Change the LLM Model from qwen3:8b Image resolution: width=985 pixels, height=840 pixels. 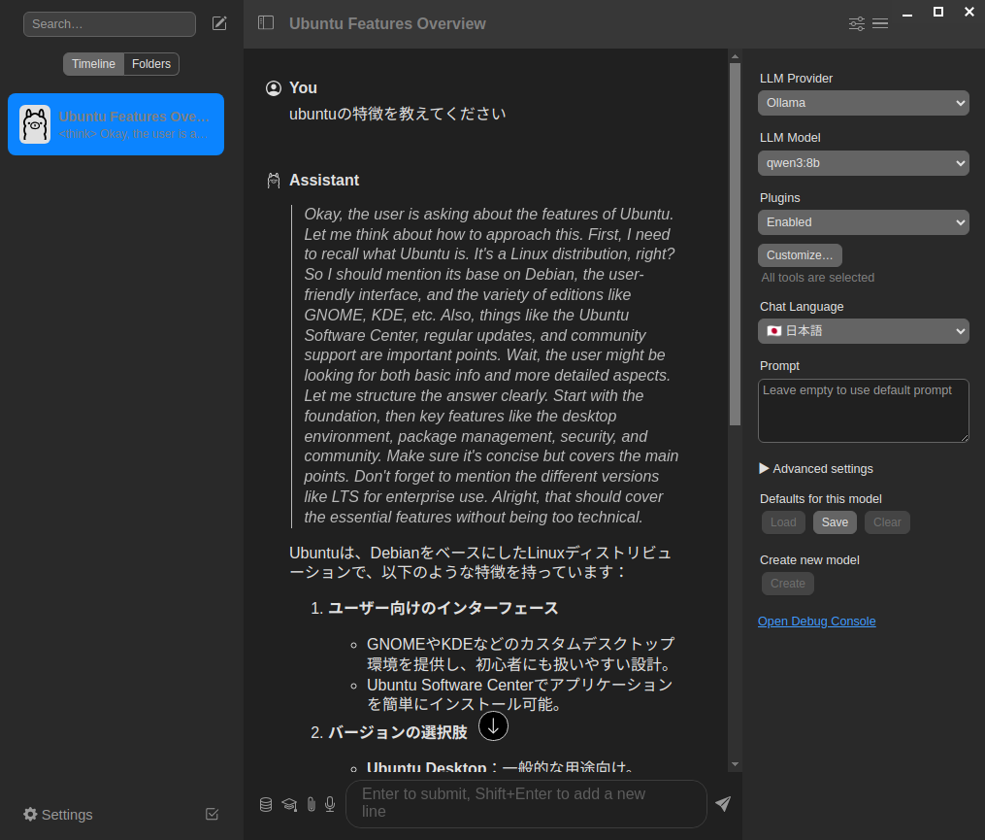(862, 162)
